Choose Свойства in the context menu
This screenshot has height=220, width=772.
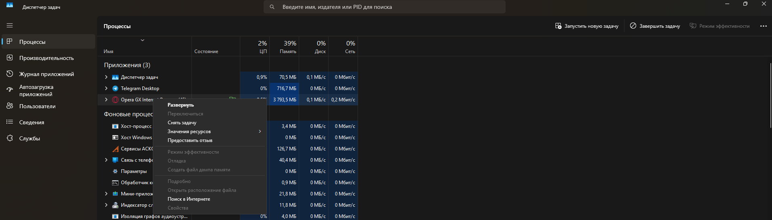[210, 208]
